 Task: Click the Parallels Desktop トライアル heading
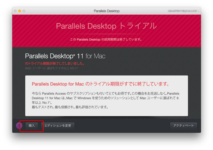106,26
